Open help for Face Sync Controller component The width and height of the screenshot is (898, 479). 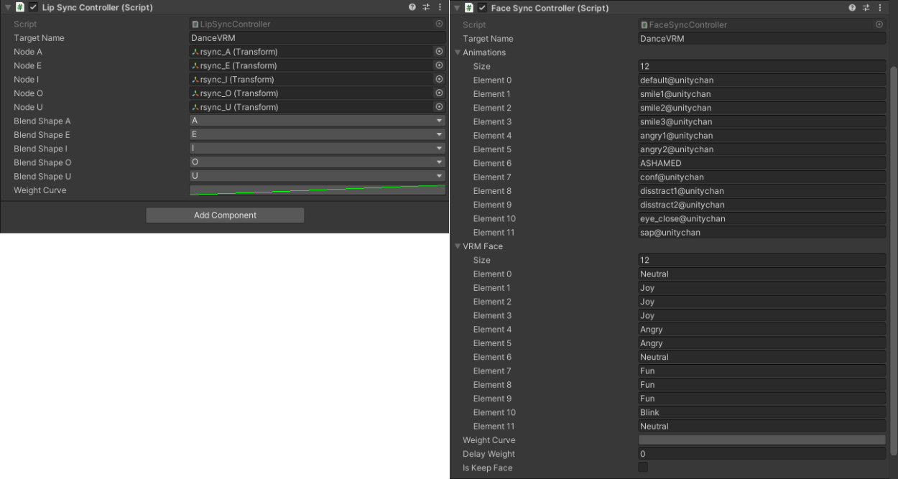pos(853,8)
